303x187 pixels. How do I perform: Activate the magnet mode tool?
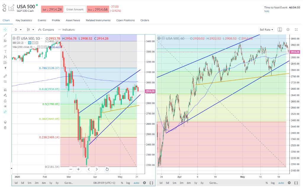(x=5, y=90)
